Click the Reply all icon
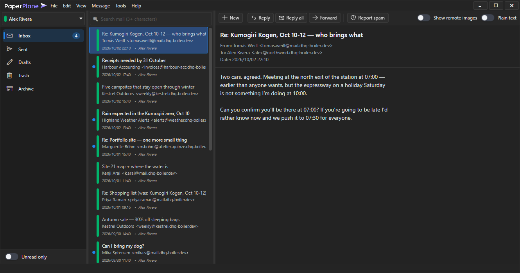Viewport: 520px width, 273px height. point(282,18)
